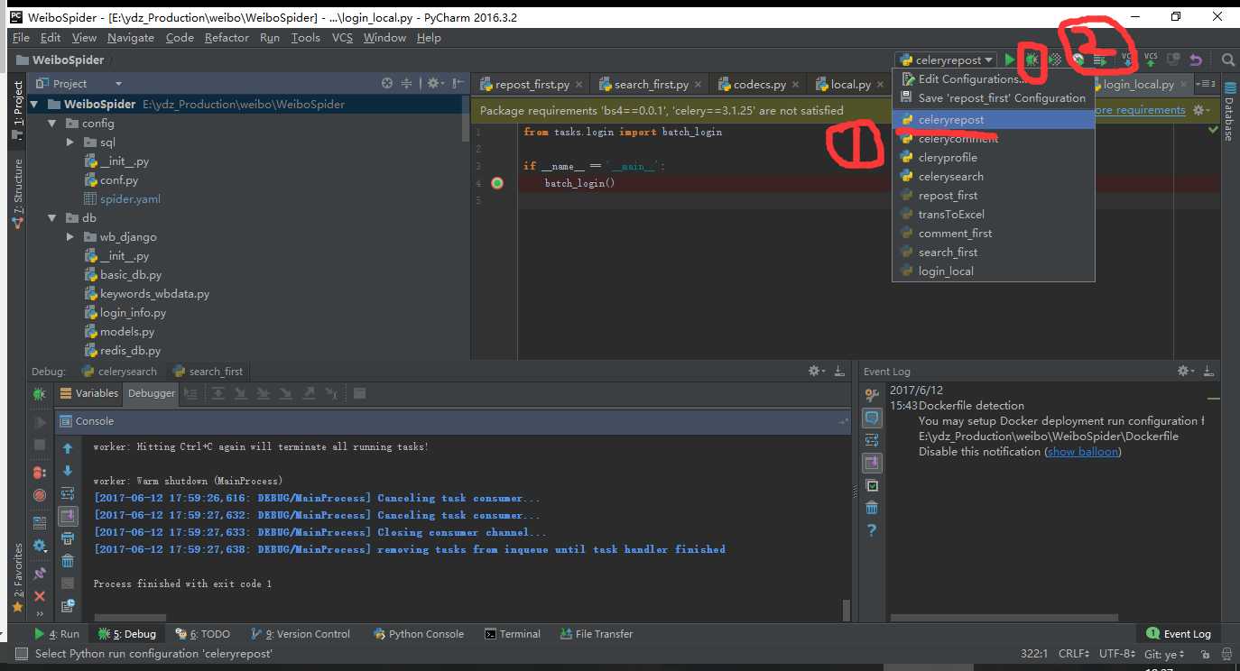Run celeryrepost with the green Run arrow

[x=1010, y=60]
